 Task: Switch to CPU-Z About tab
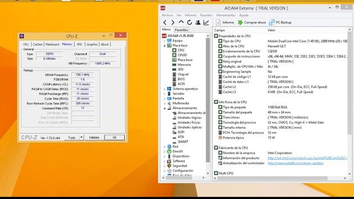coord(105,44)
